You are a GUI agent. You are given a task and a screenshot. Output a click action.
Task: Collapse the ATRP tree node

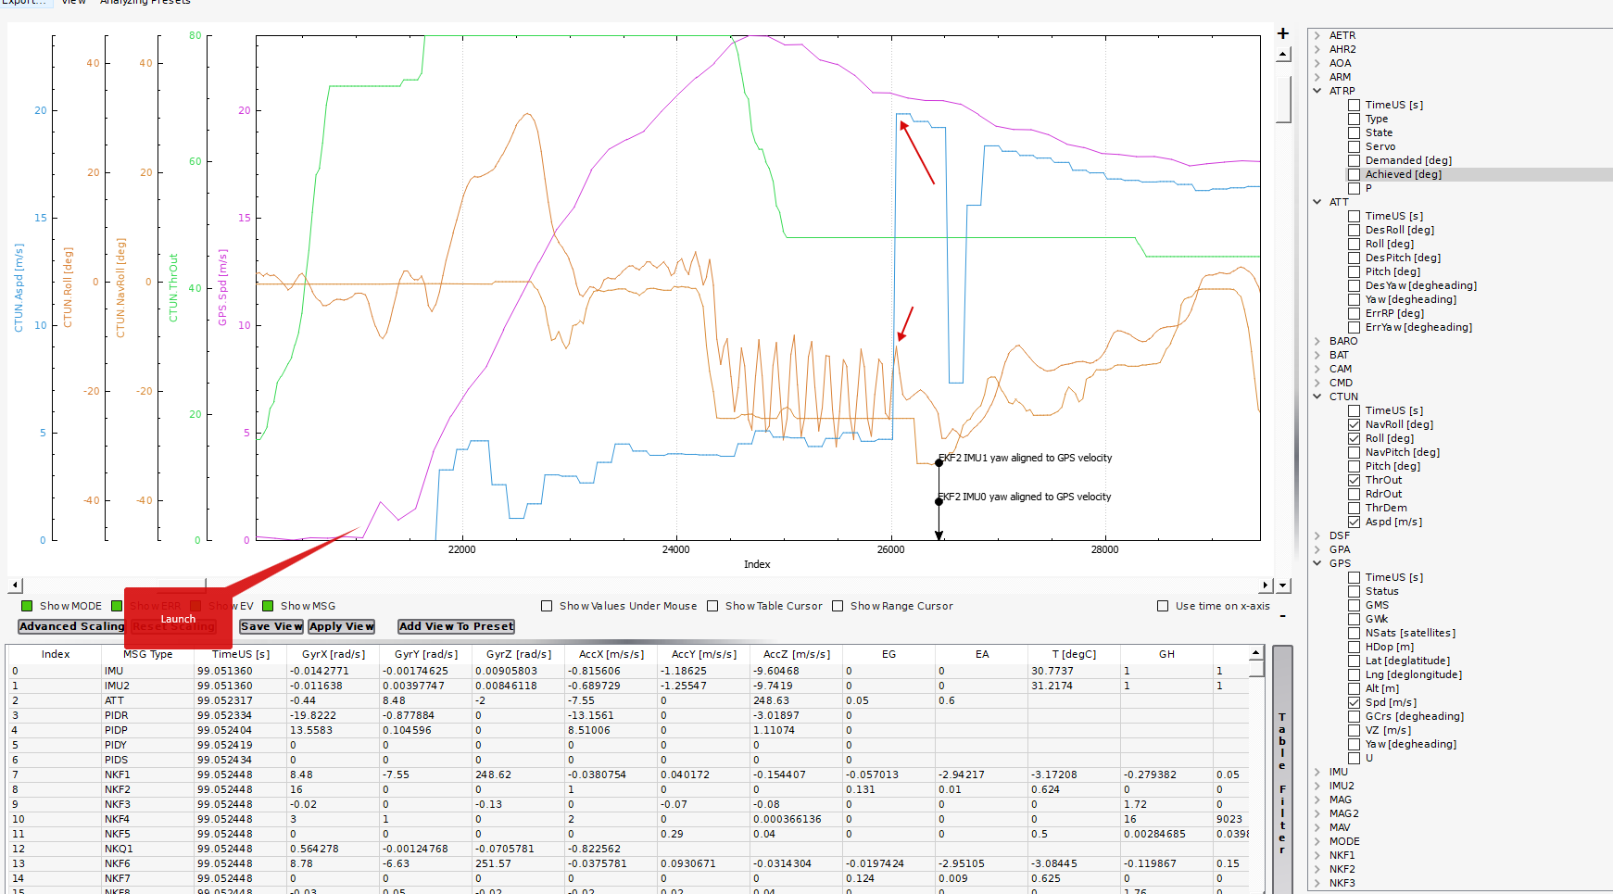[1317, 91]
